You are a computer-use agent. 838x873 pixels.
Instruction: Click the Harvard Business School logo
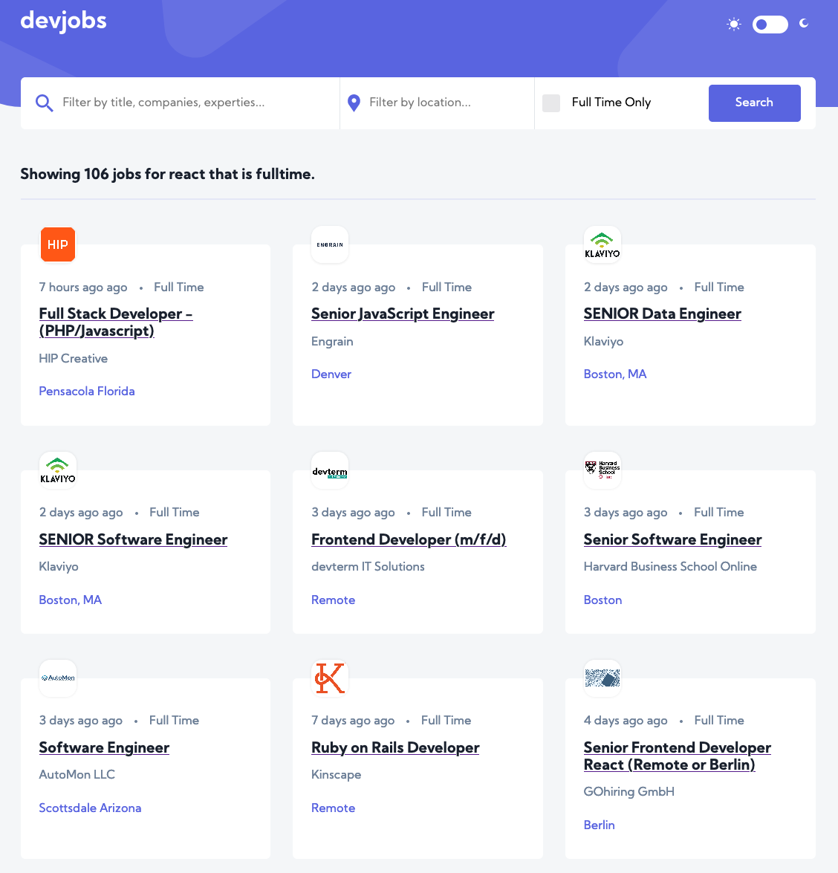602,470
